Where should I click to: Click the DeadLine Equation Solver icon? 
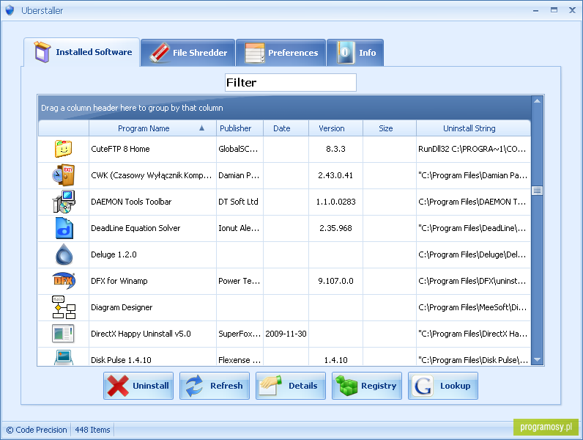(x=64, y=228)
